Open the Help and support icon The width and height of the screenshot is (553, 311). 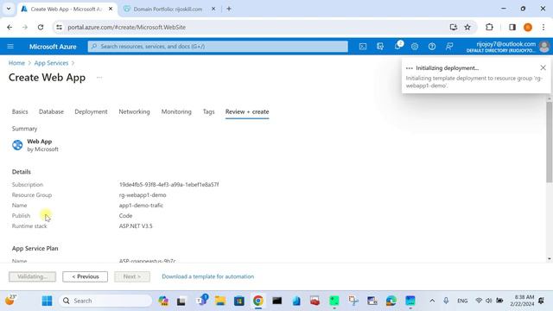(432, 46)
